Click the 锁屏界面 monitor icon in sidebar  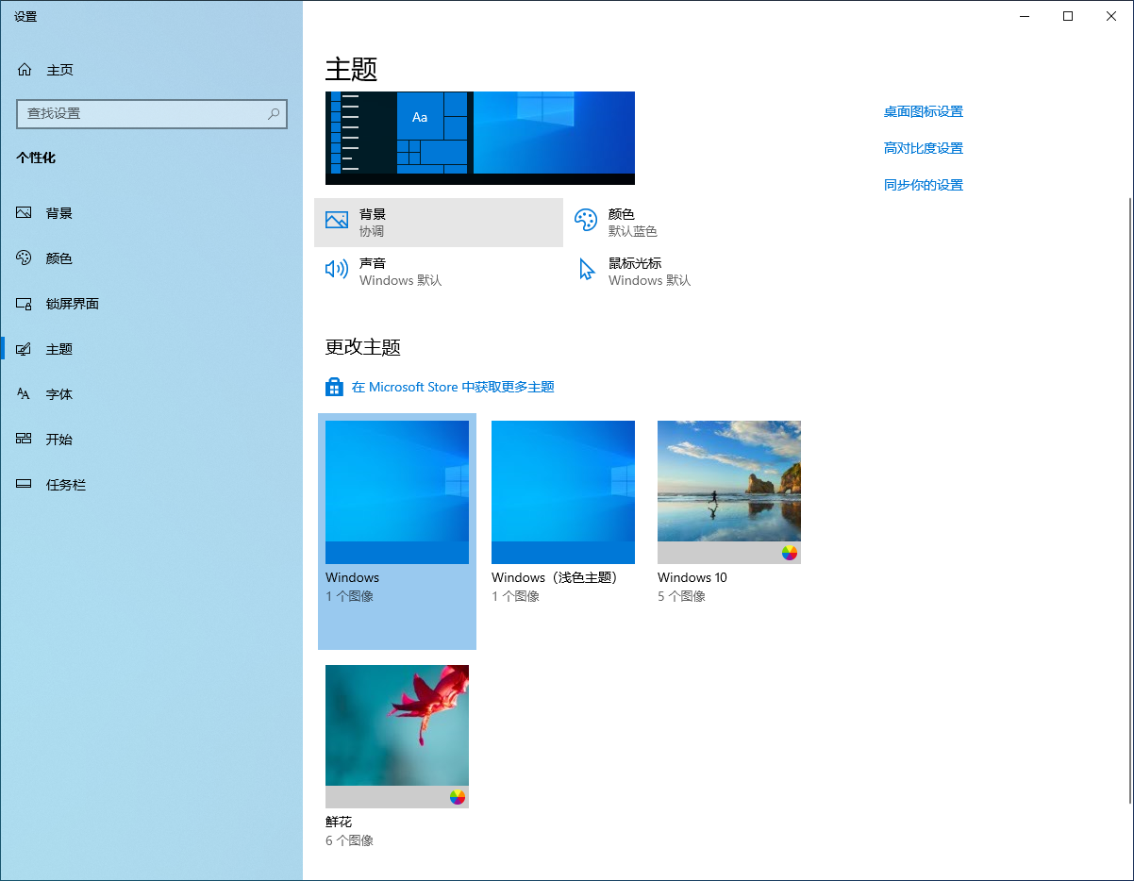[x=25, y=304]
